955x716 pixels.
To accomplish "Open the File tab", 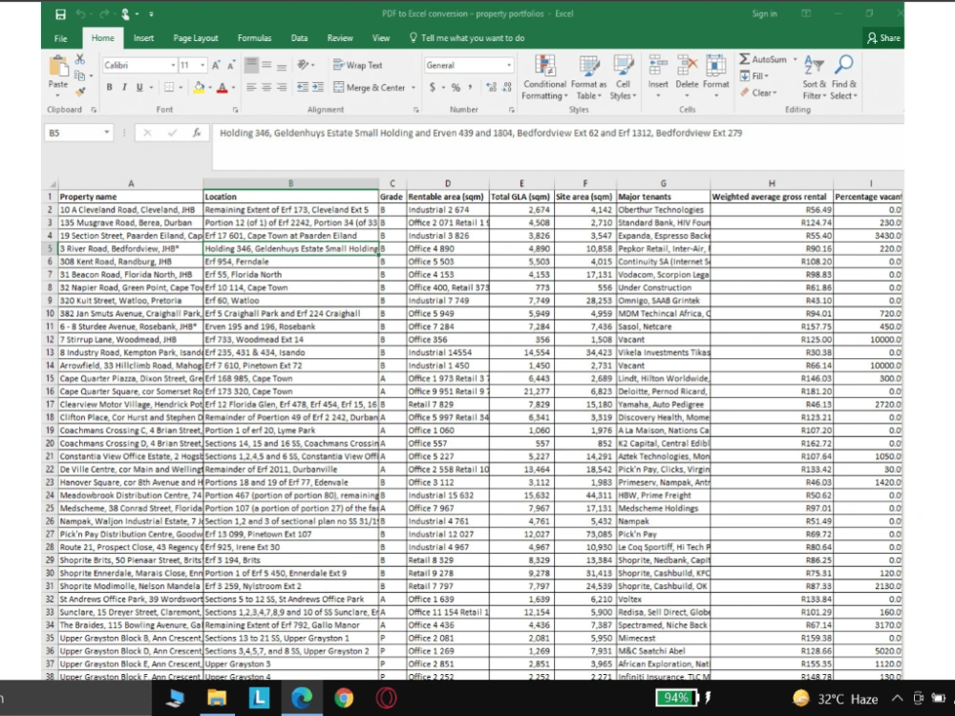I will [61, 38].
